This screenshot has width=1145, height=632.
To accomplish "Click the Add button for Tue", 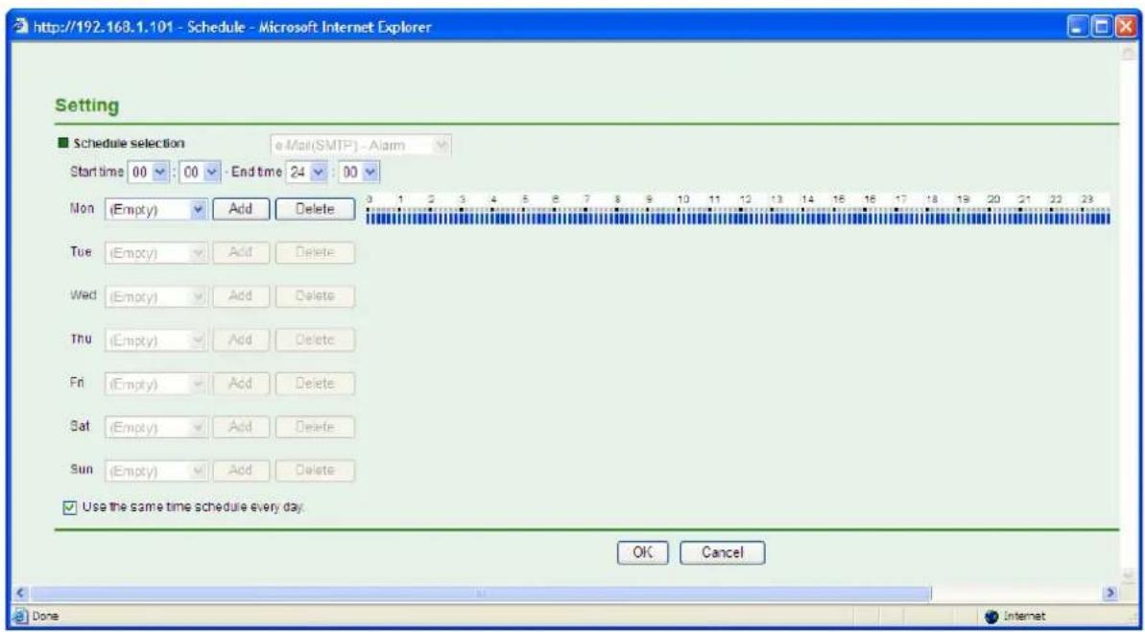I will point(241,252).
